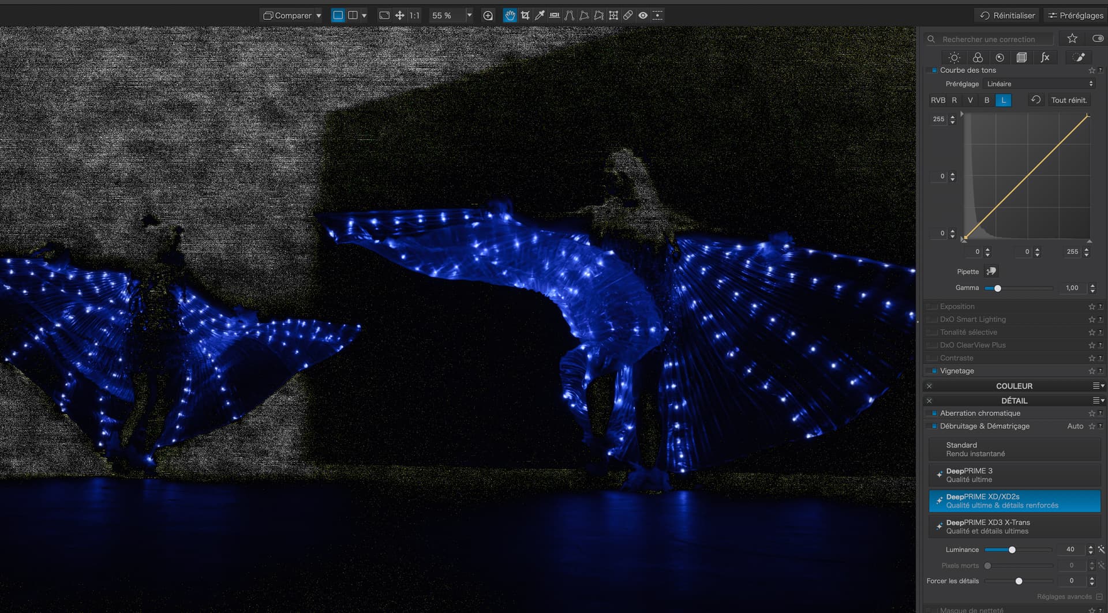Open the fx effects palette

(x=1045, y=58)
